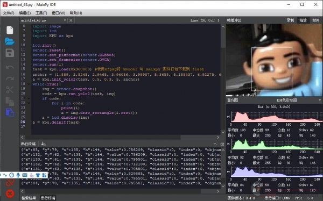323x201 pixels.
Task: Click the scissors Cut icon
Action: (10, 90)
